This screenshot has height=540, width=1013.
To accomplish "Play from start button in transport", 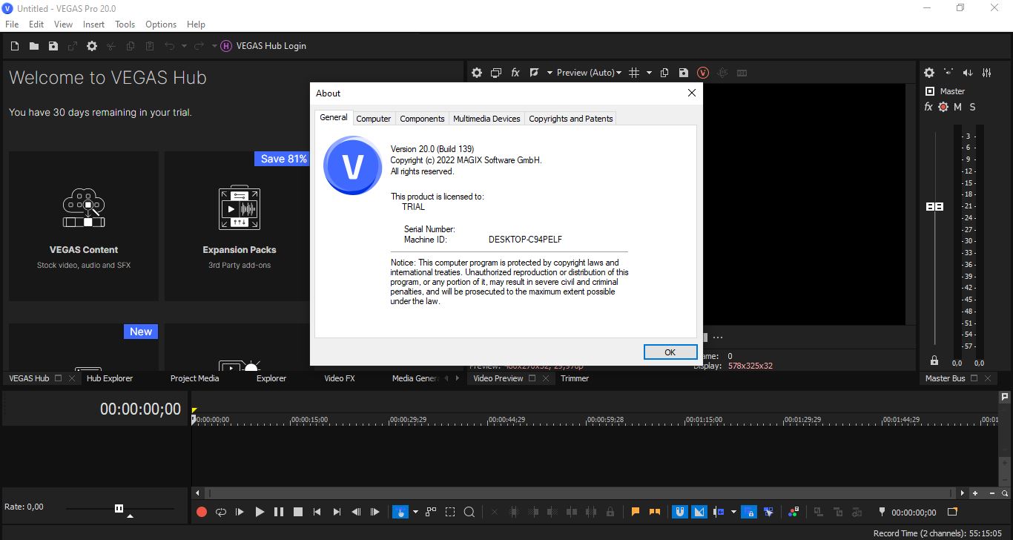I will (240, 512).
